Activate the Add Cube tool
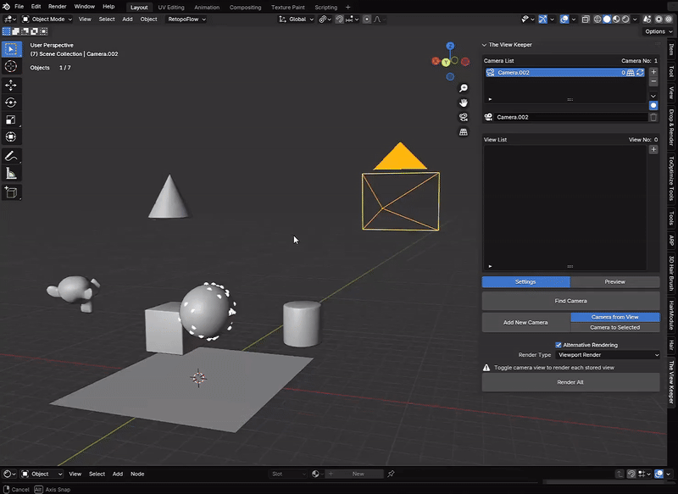 click(11, 192)
